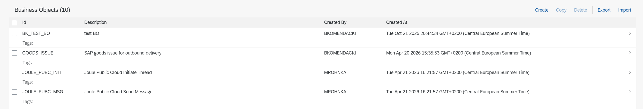Click the Description column header
The image size is (643, 109).
coord(95,22)
